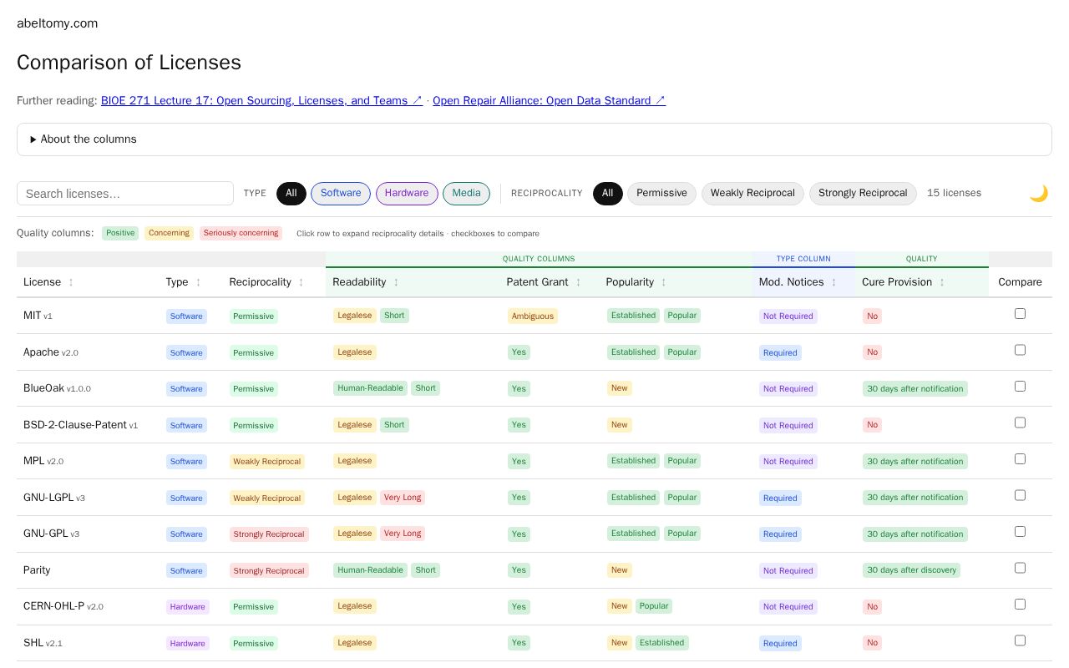Click the Readability column header
1069x668 pixels.
[x=413, y=282]
